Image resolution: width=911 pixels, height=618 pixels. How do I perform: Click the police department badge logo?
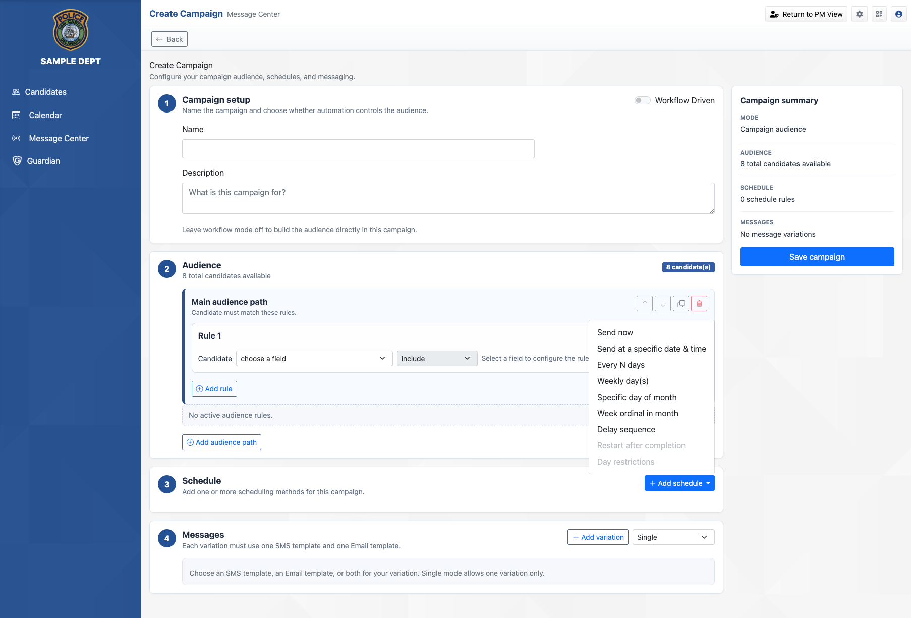(x=71, y=30)
